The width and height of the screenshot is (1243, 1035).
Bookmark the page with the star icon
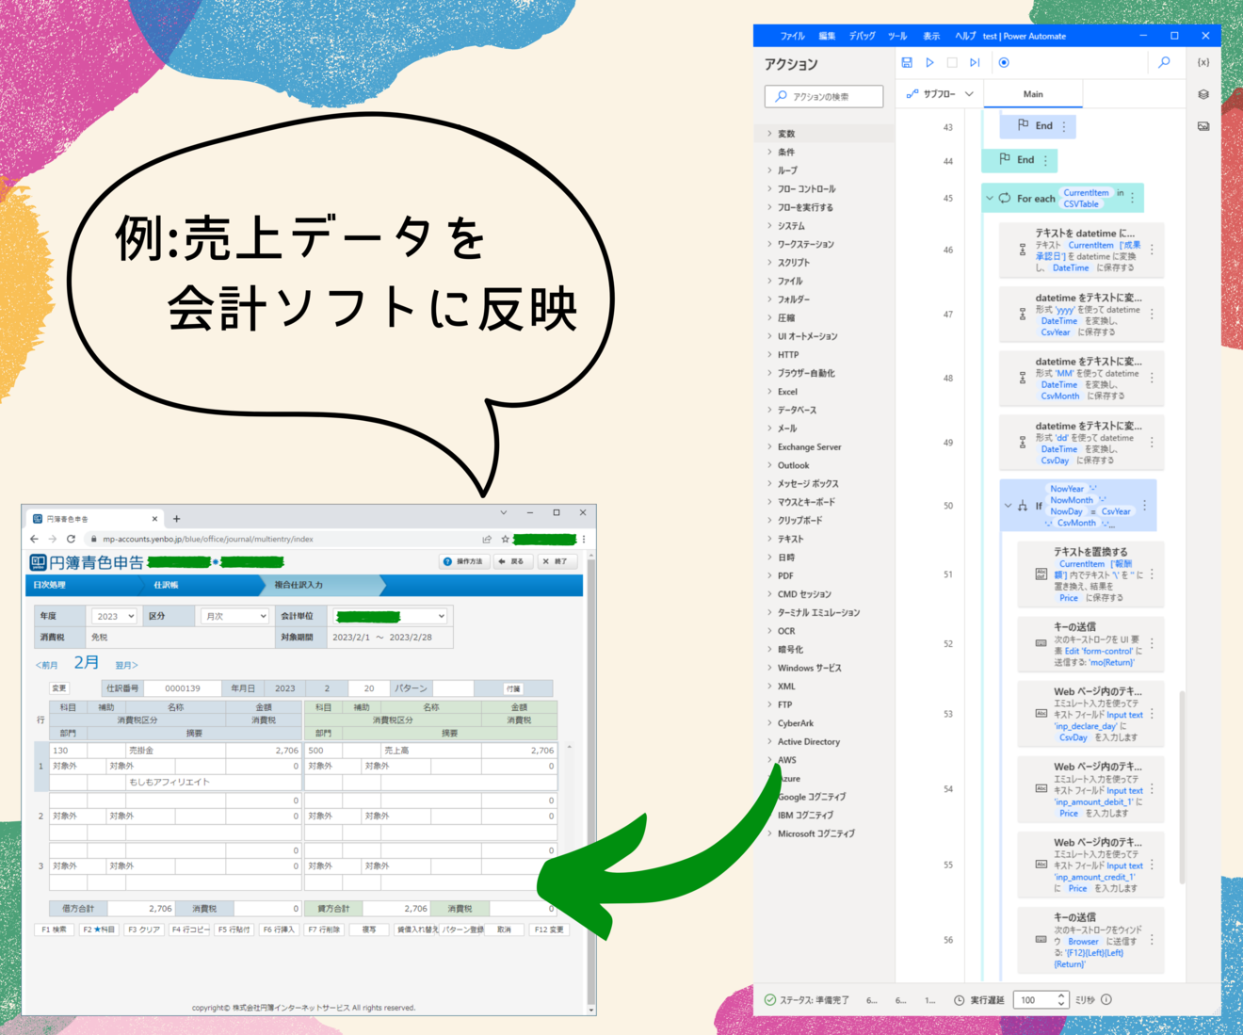coord(505,539)
